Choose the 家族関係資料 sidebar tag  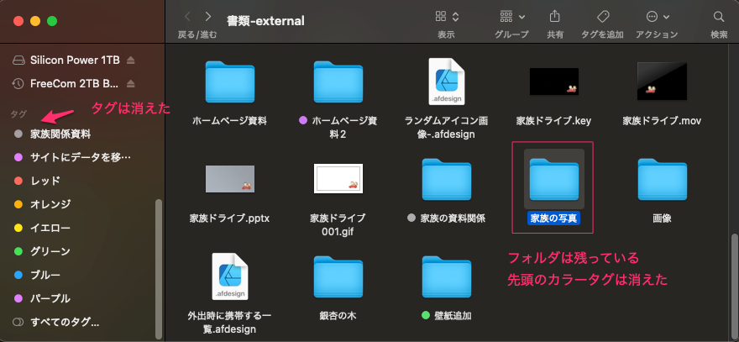pyautogui.click(x=60, y=134)
